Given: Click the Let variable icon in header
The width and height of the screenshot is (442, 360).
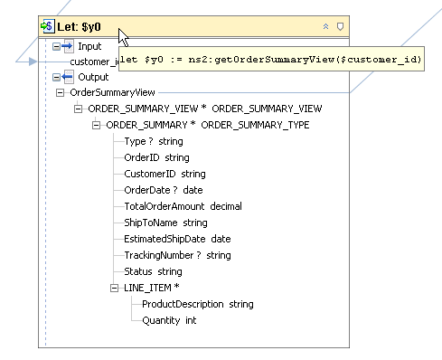Looking at the screenshot, I should pos(48,26).
